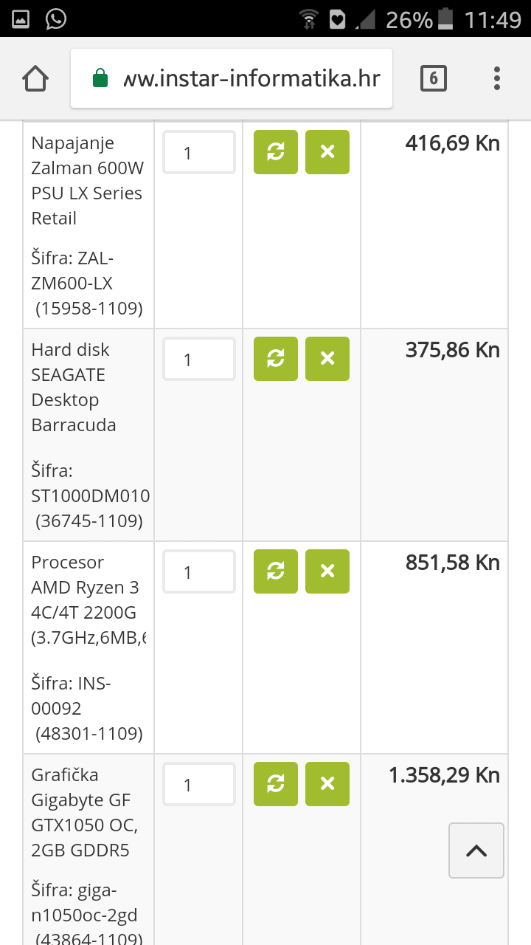Image resolution: width=531 pixels, height=945 pixels.
Task: Remove Zalman 600W PSU from cart
Action: tap(327, 152)
